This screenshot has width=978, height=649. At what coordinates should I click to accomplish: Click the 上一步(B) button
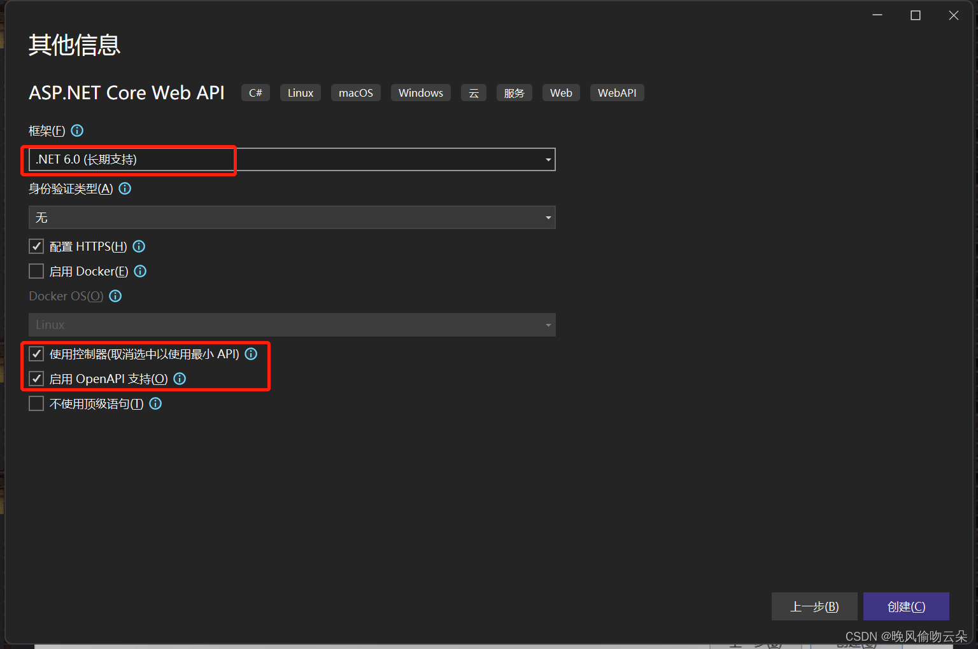point(814,606)
